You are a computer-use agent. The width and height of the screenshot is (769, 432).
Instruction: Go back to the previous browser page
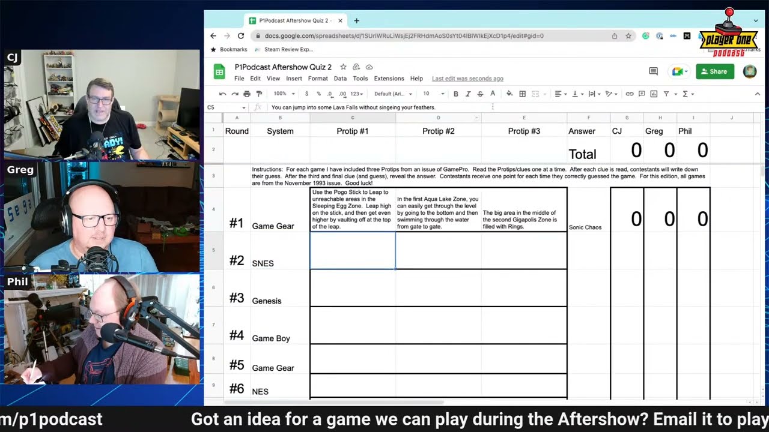coord(213,36)
